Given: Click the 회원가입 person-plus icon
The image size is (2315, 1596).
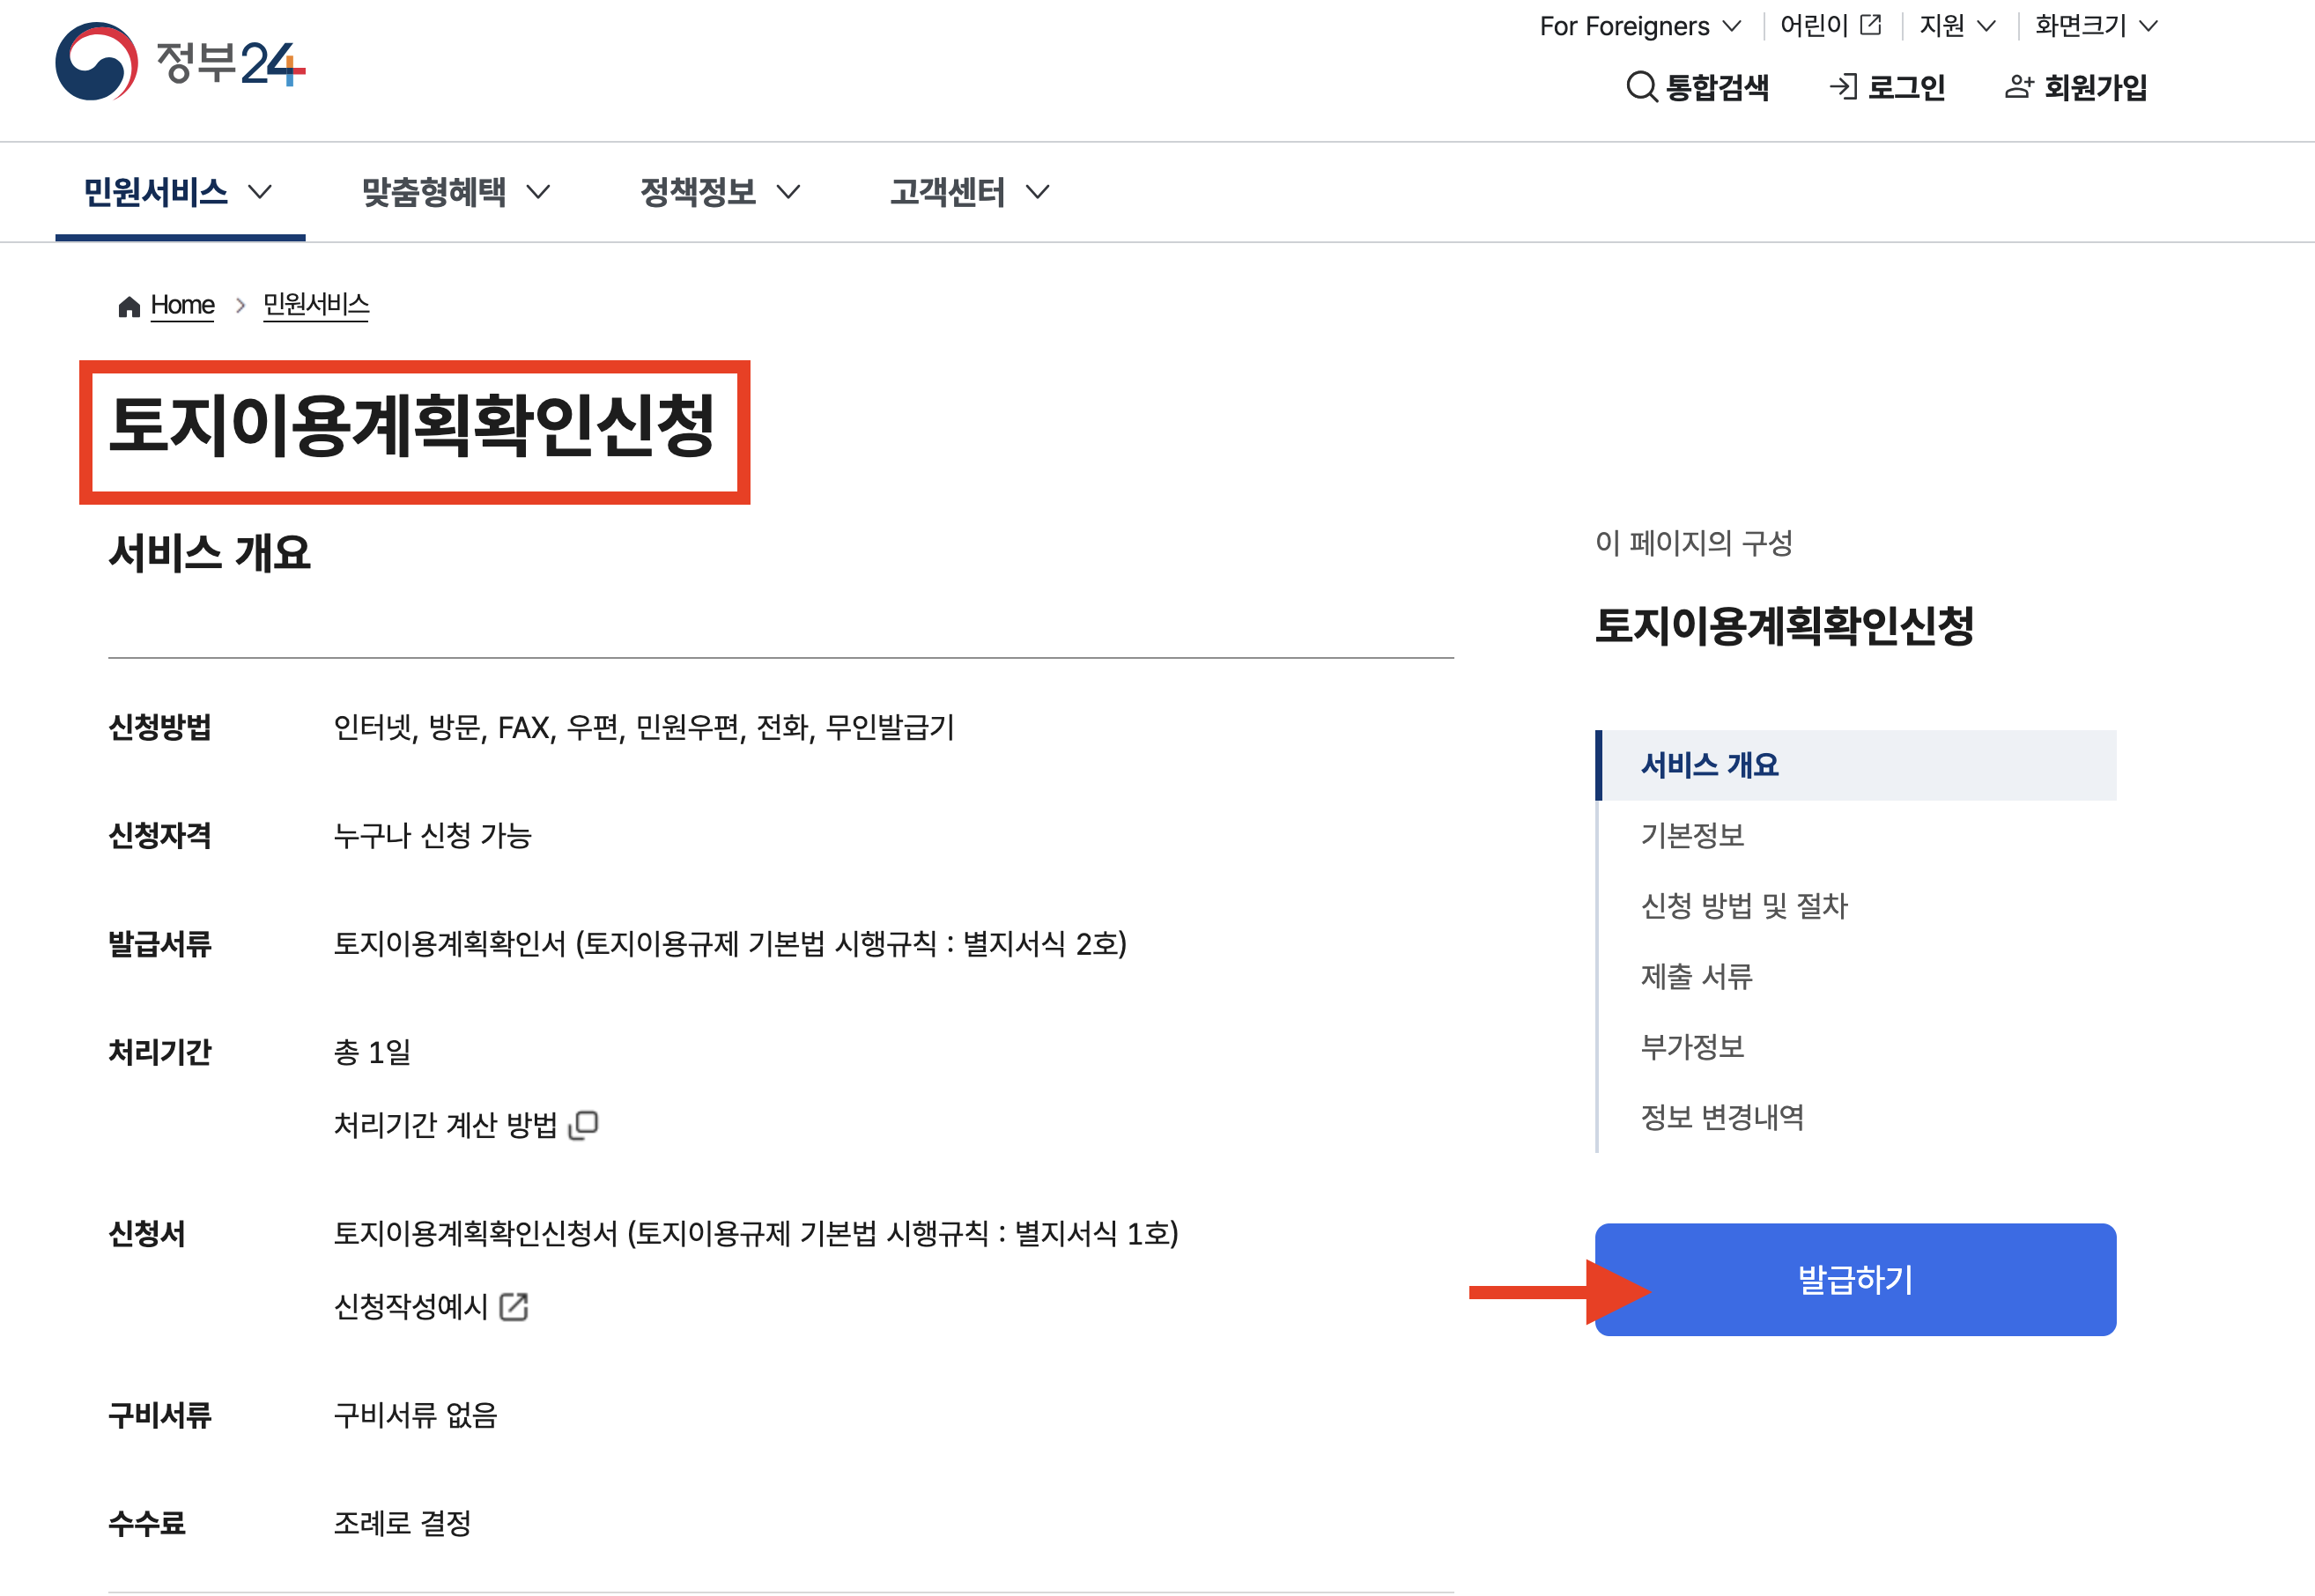Looking at the screenshot, I should 2018,87.
